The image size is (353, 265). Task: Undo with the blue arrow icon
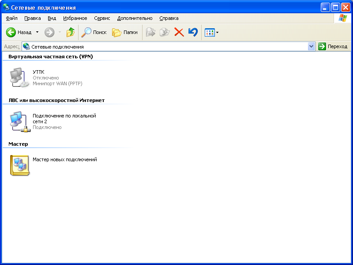193,32
